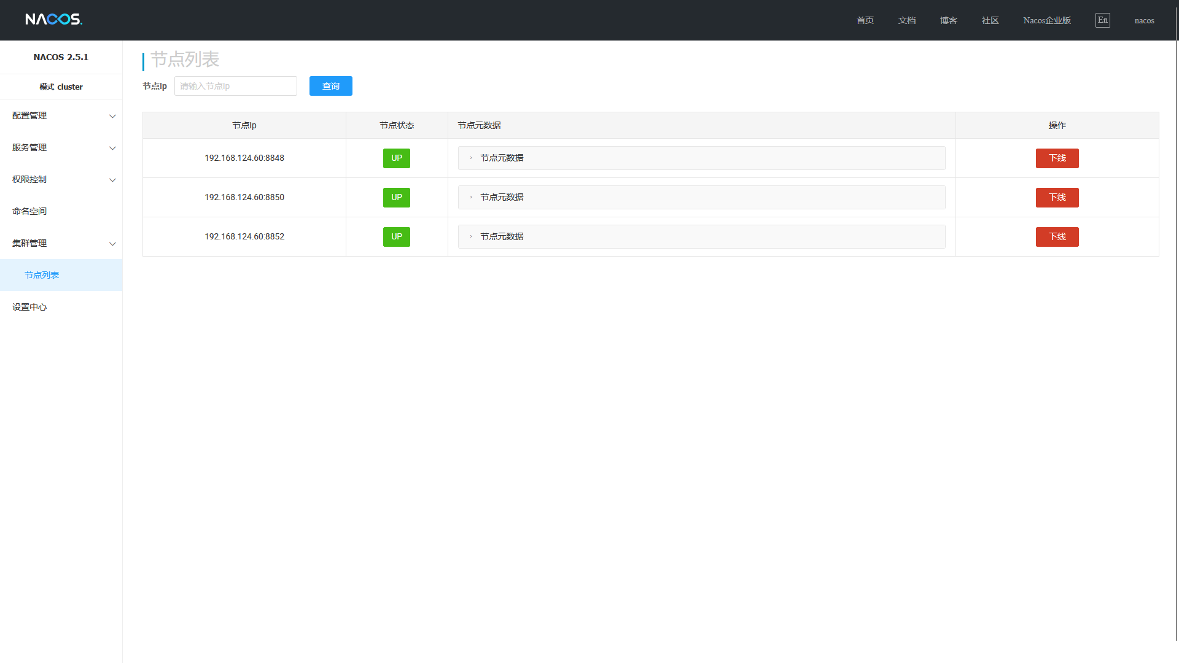1179x663 pixels.
Task: Open the Nacos企业版 link
Action: point(1046,20)
